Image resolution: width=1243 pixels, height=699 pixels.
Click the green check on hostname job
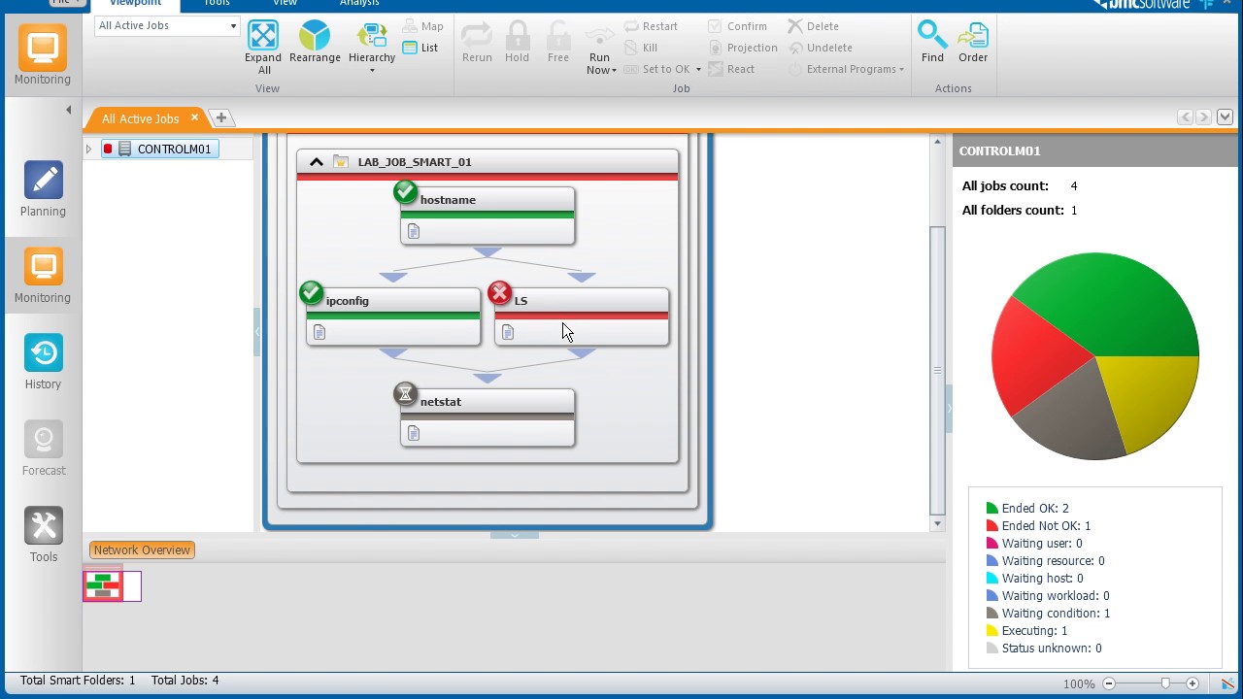405,192
